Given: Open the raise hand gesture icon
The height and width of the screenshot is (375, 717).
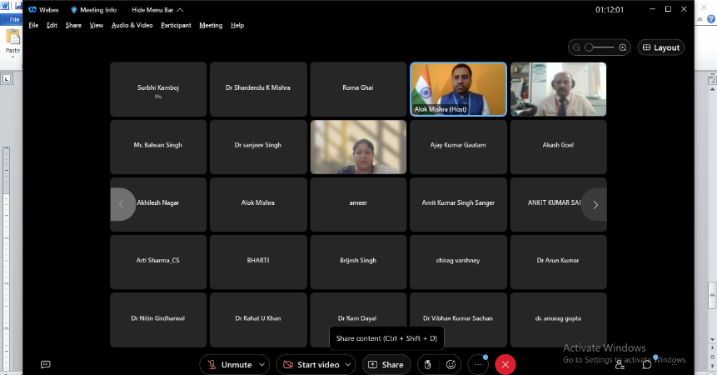Looking at the screenshot, I should (x=428, y=364).
